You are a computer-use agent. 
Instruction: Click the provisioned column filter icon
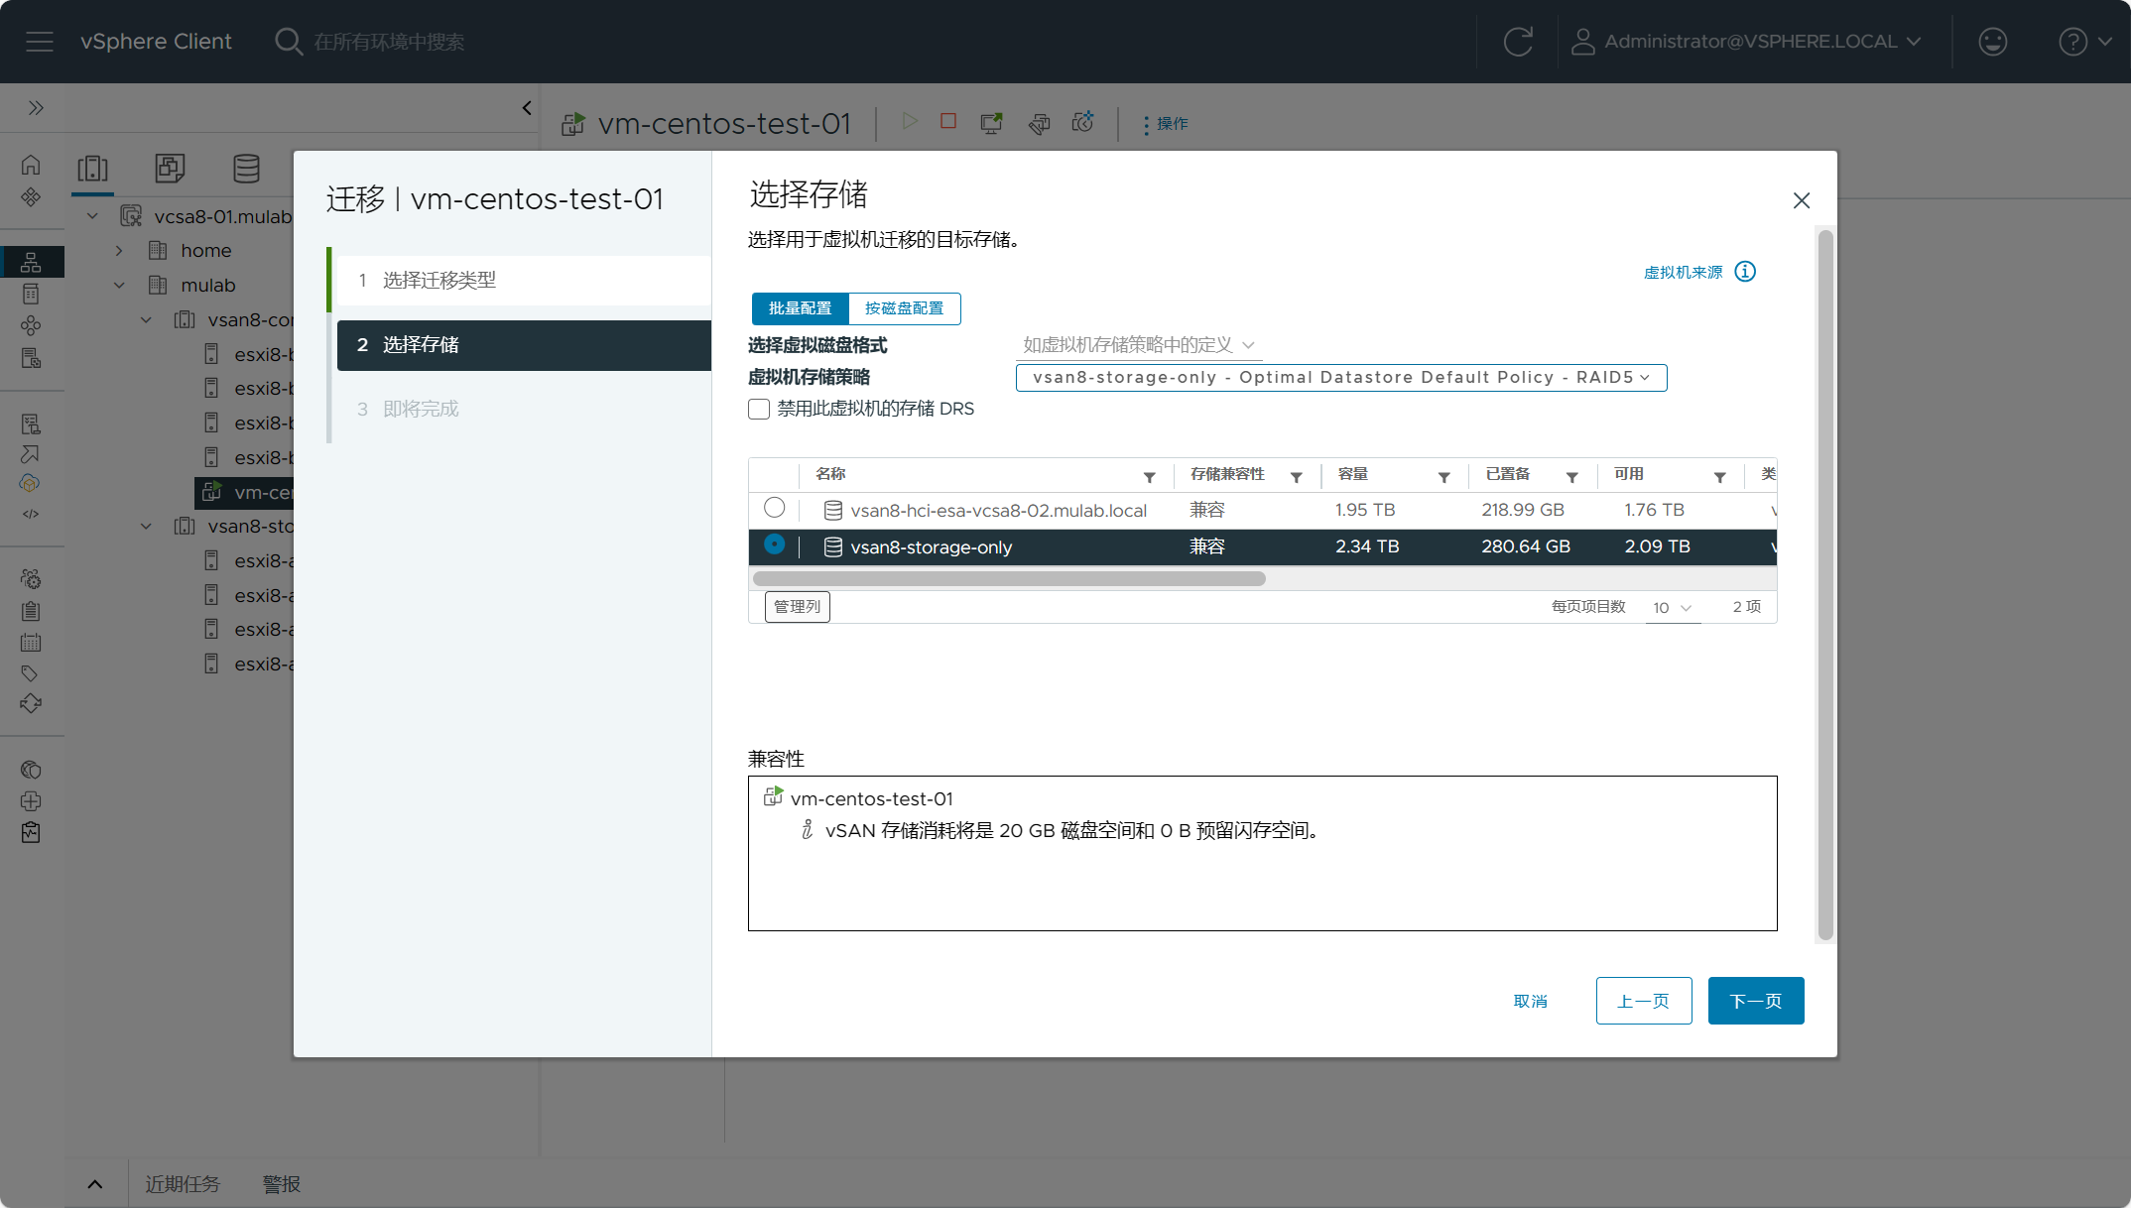click(x=1572, y=478)
